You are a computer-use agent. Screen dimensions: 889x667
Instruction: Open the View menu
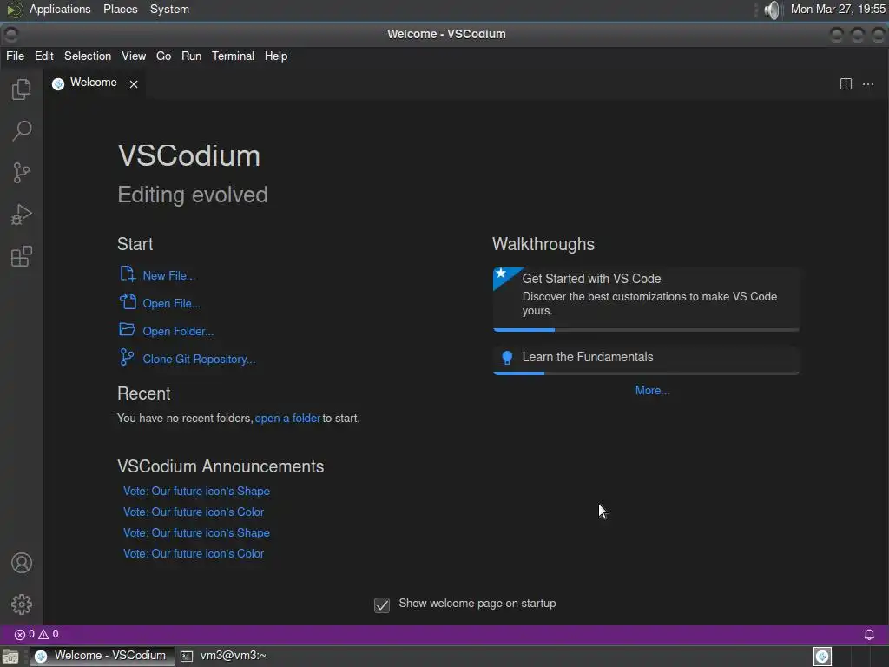pos(134,56)
